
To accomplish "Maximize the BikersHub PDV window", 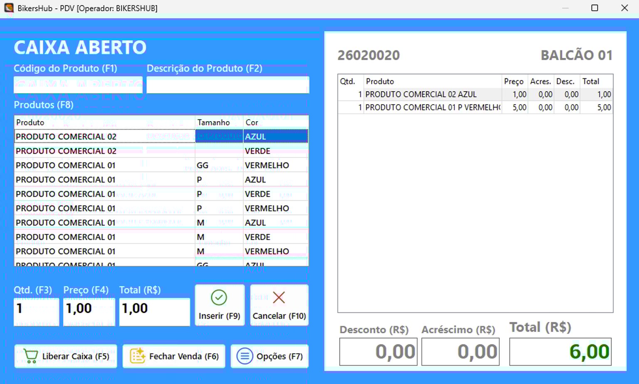I will (594, 8).
